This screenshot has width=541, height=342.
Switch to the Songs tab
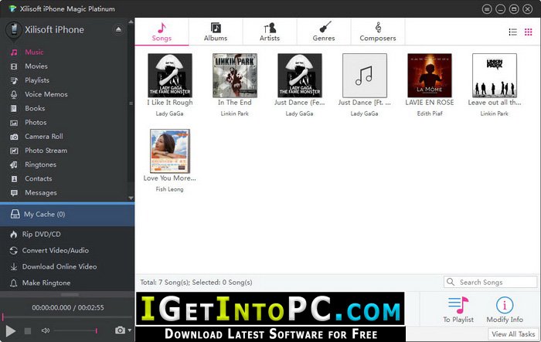[162, 32]
